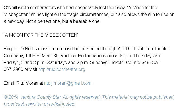183x111 pixels.
Task: Click the name 'Eugene O'Neill's' starting the paragraph
Action: pyautogui.click(x=20, y=49)
